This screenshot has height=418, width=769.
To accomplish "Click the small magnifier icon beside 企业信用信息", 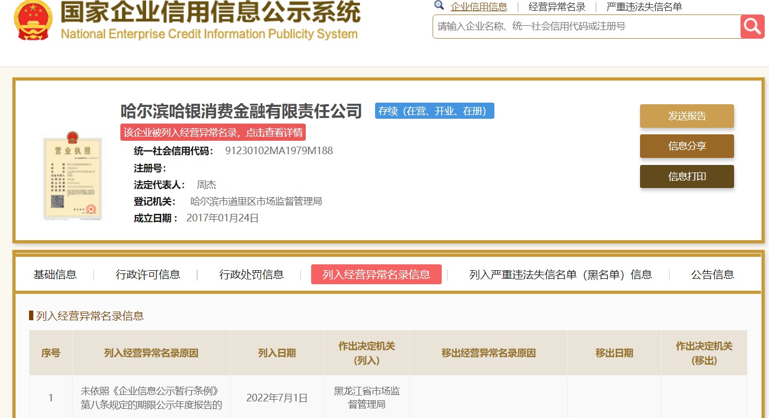I will pyautogui.click(x=439, y=5).
